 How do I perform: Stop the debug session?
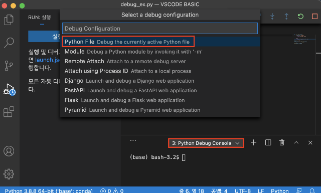tap(314, 16)
